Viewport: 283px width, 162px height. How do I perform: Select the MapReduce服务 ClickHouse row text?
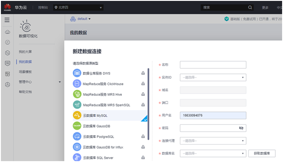[x=103, y=84]
